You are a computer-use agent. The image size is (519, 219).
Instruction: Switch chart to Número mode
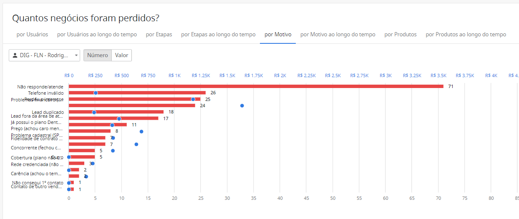[x=98, y=55]
